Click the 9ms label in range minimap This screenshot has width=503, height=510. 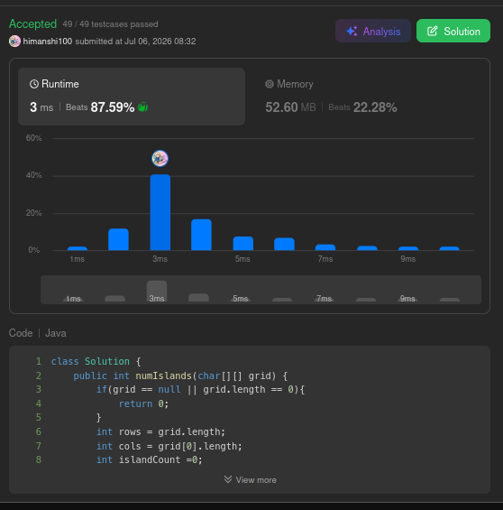(407, 299)
